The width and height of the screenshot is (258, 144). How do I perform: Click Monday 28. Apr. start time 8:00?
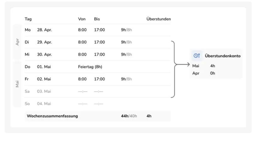[82, 30]
